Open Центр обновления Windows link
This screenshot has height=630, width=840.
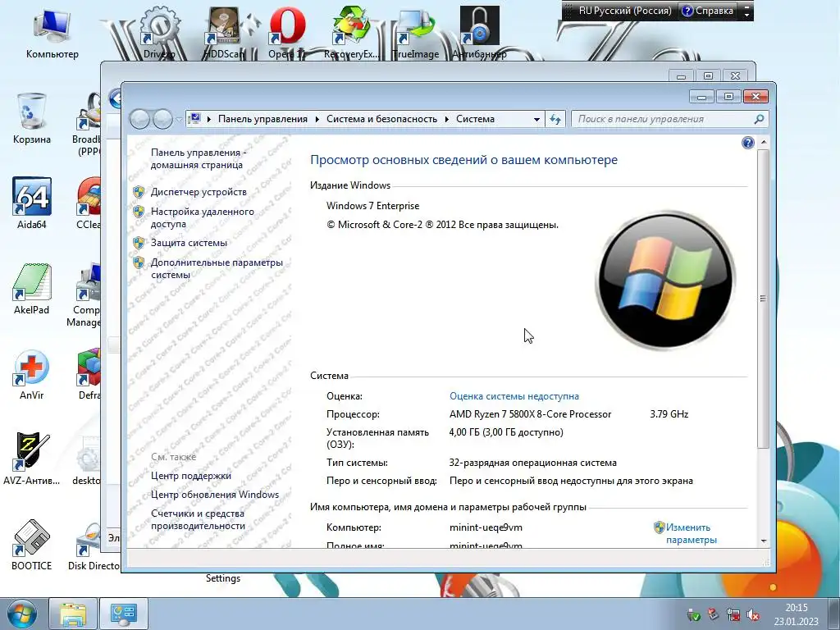(215, 495)
